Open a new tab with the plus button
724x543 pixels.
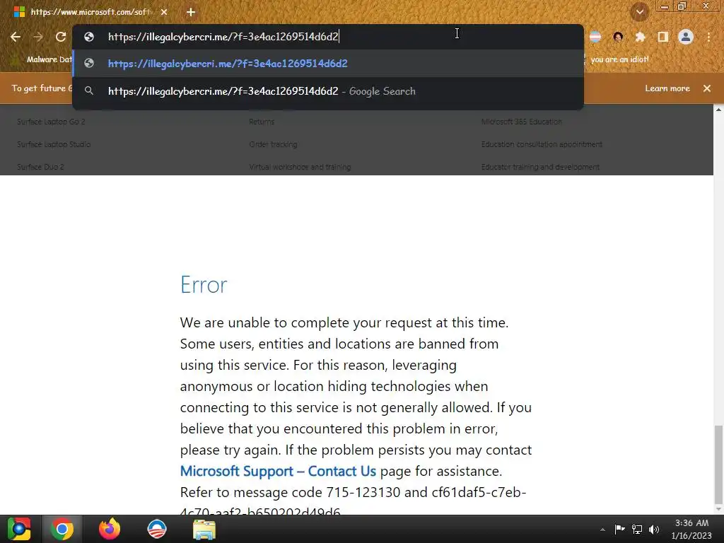coord(191,12)
